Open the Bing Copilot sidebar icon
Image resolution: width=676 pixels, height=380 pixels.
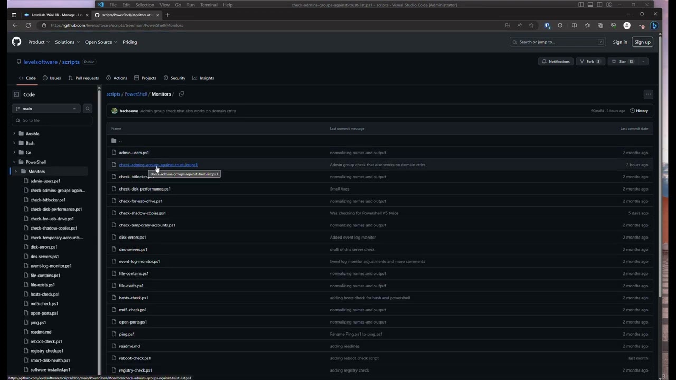[x=654, y=25]
